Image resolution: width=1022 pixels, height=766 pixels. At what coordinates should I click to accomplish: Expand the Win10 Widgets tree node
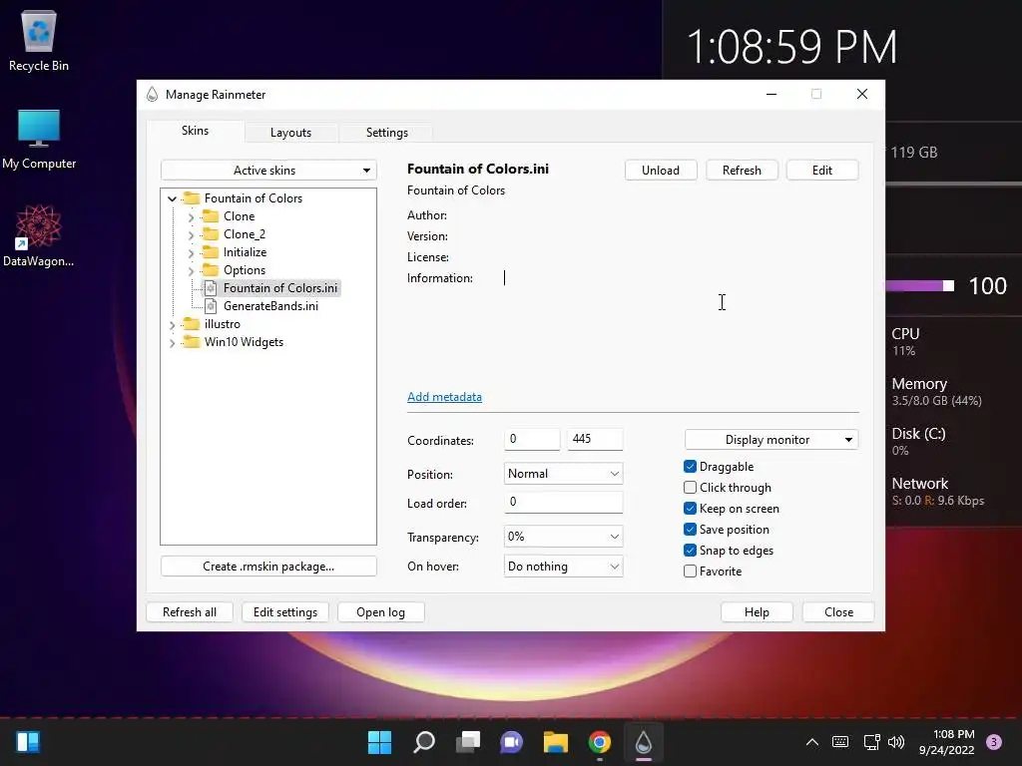tap(172, 343)
